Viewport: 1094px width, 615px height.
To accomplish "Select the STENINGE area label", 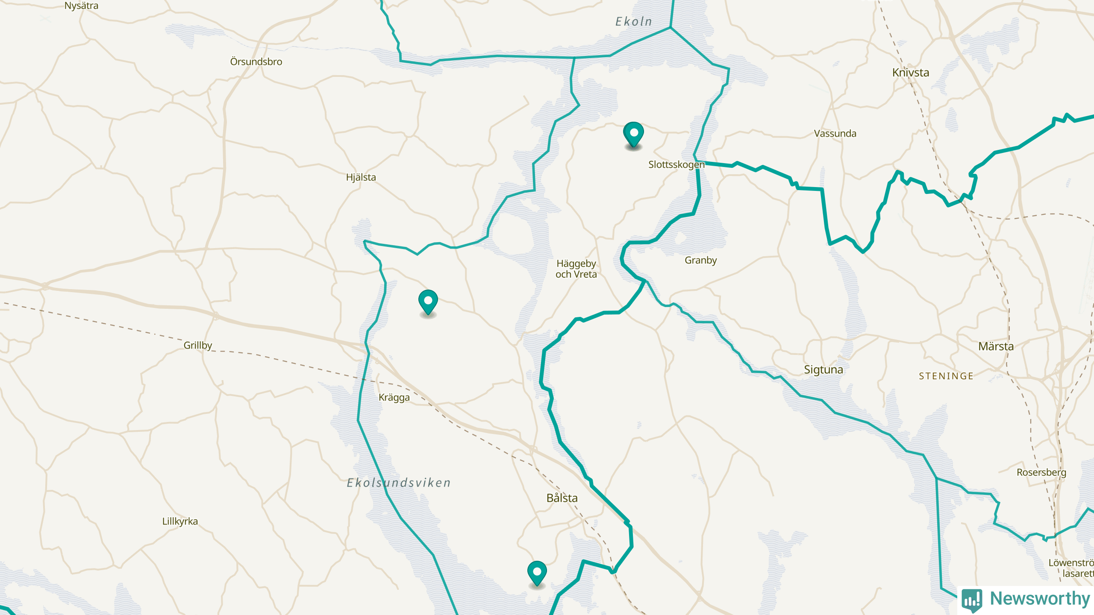I will coord(946,376).
